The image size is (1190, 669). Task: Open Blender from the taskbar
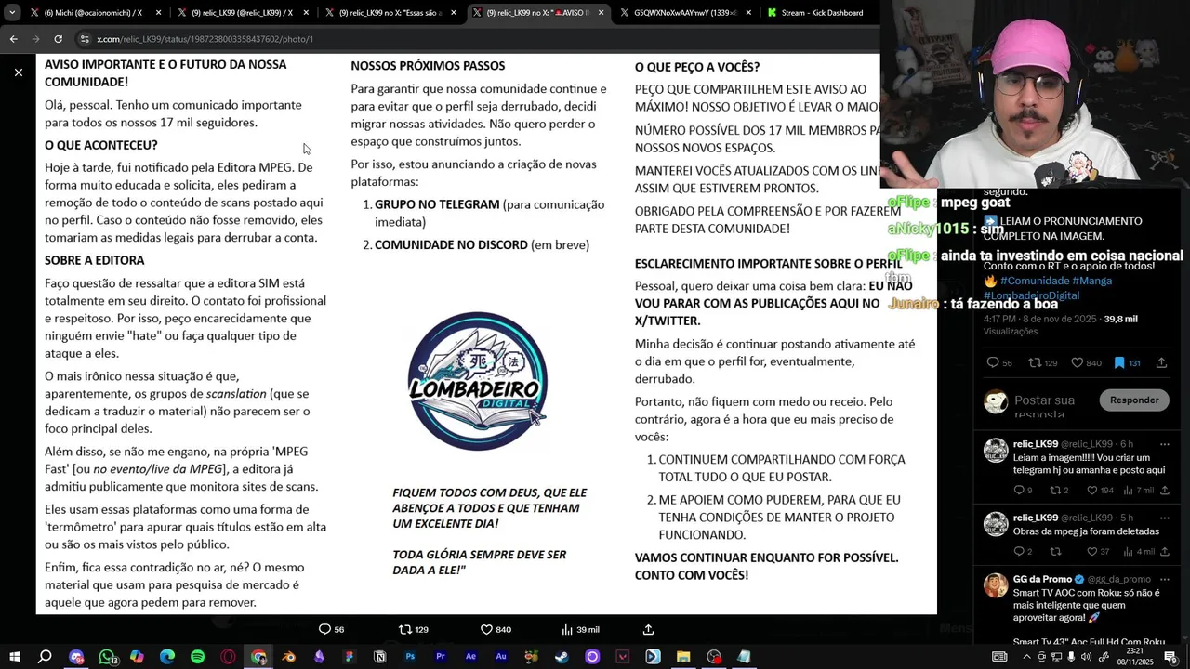coord(289,657)
